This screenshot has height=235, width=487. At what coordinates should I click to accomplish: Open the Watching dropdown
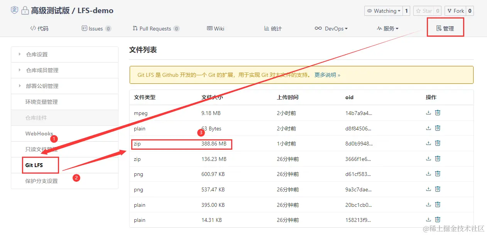pyautogui.click(x=383, y=11)
